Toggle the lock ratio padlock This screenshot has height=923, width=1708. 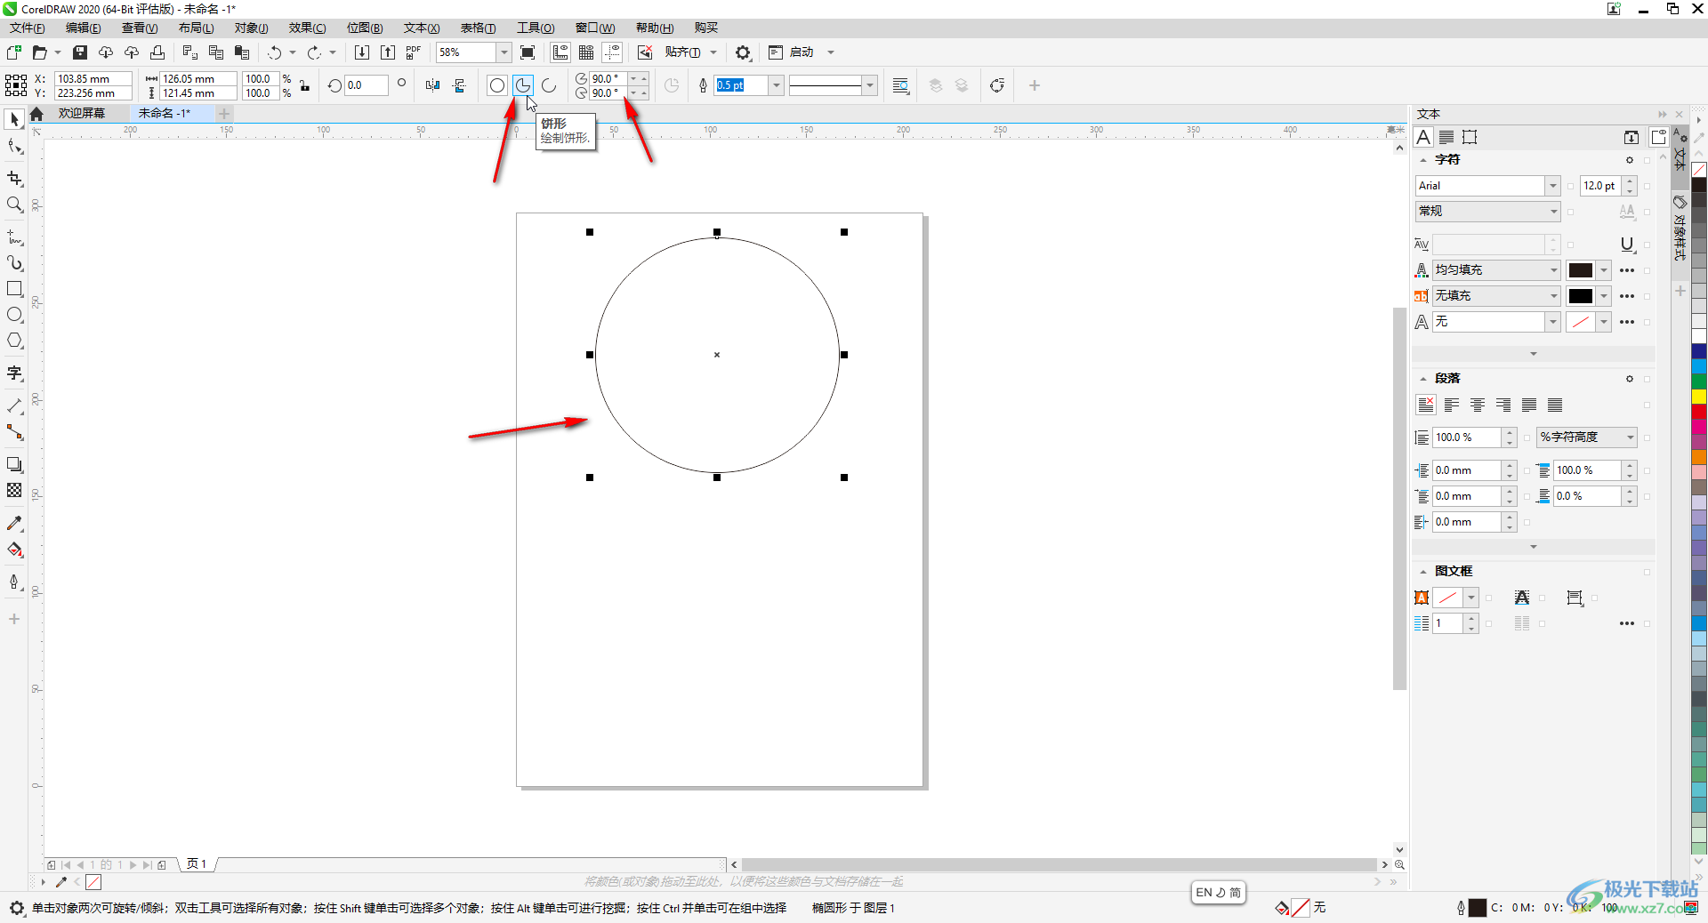point(304,85)
